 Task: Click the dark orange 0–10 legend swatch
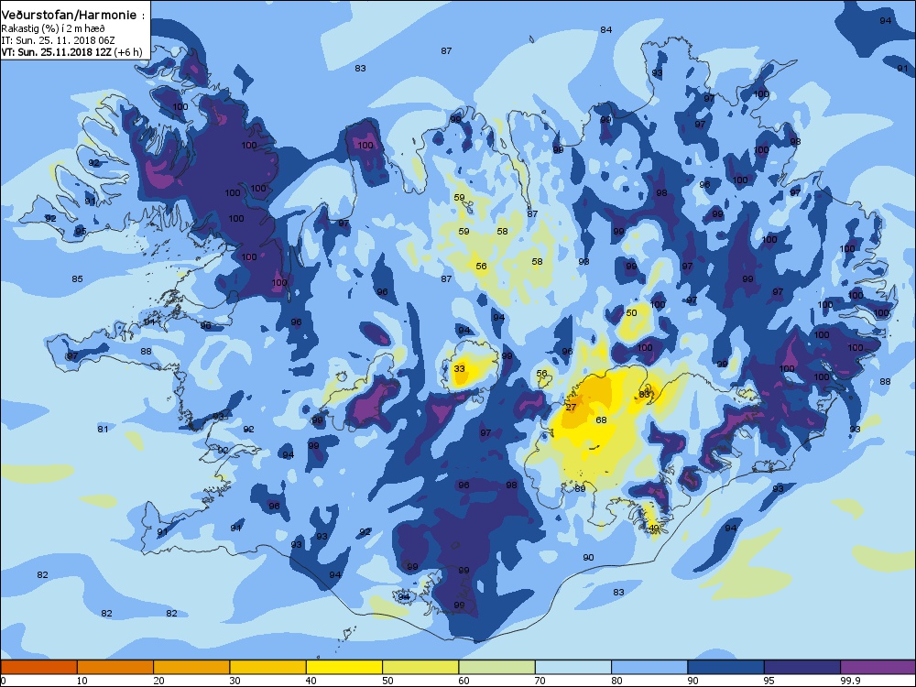click(x=38, y=667)
